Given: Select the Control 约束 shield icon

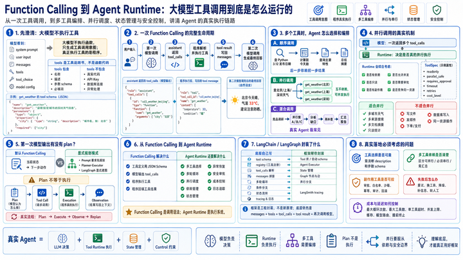Looking at the screenshot, I should [166, 238].
